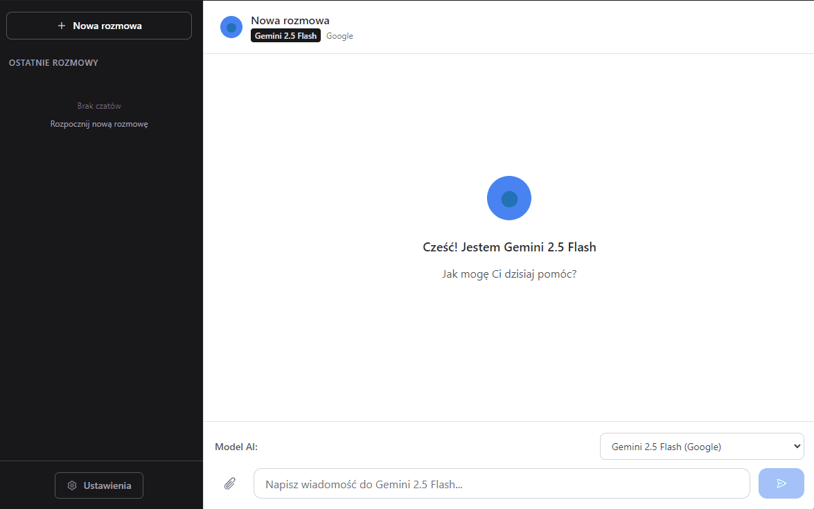Click the Gemini 2.5 Flash header badge
The image size is (814, 509).
pyautogui.click(x=285, y=36)
